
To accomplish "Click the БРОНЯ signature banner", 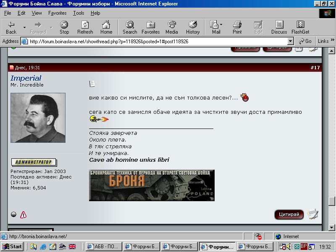I will tap(152, 185).
